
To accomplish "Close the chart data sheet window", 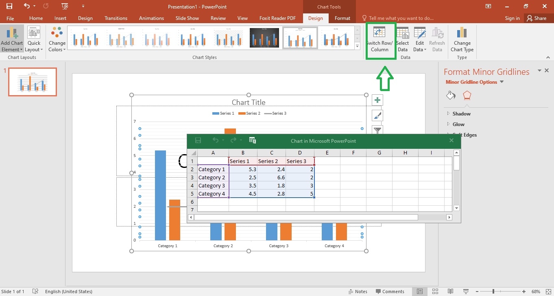I will click(x=451, y=140).
